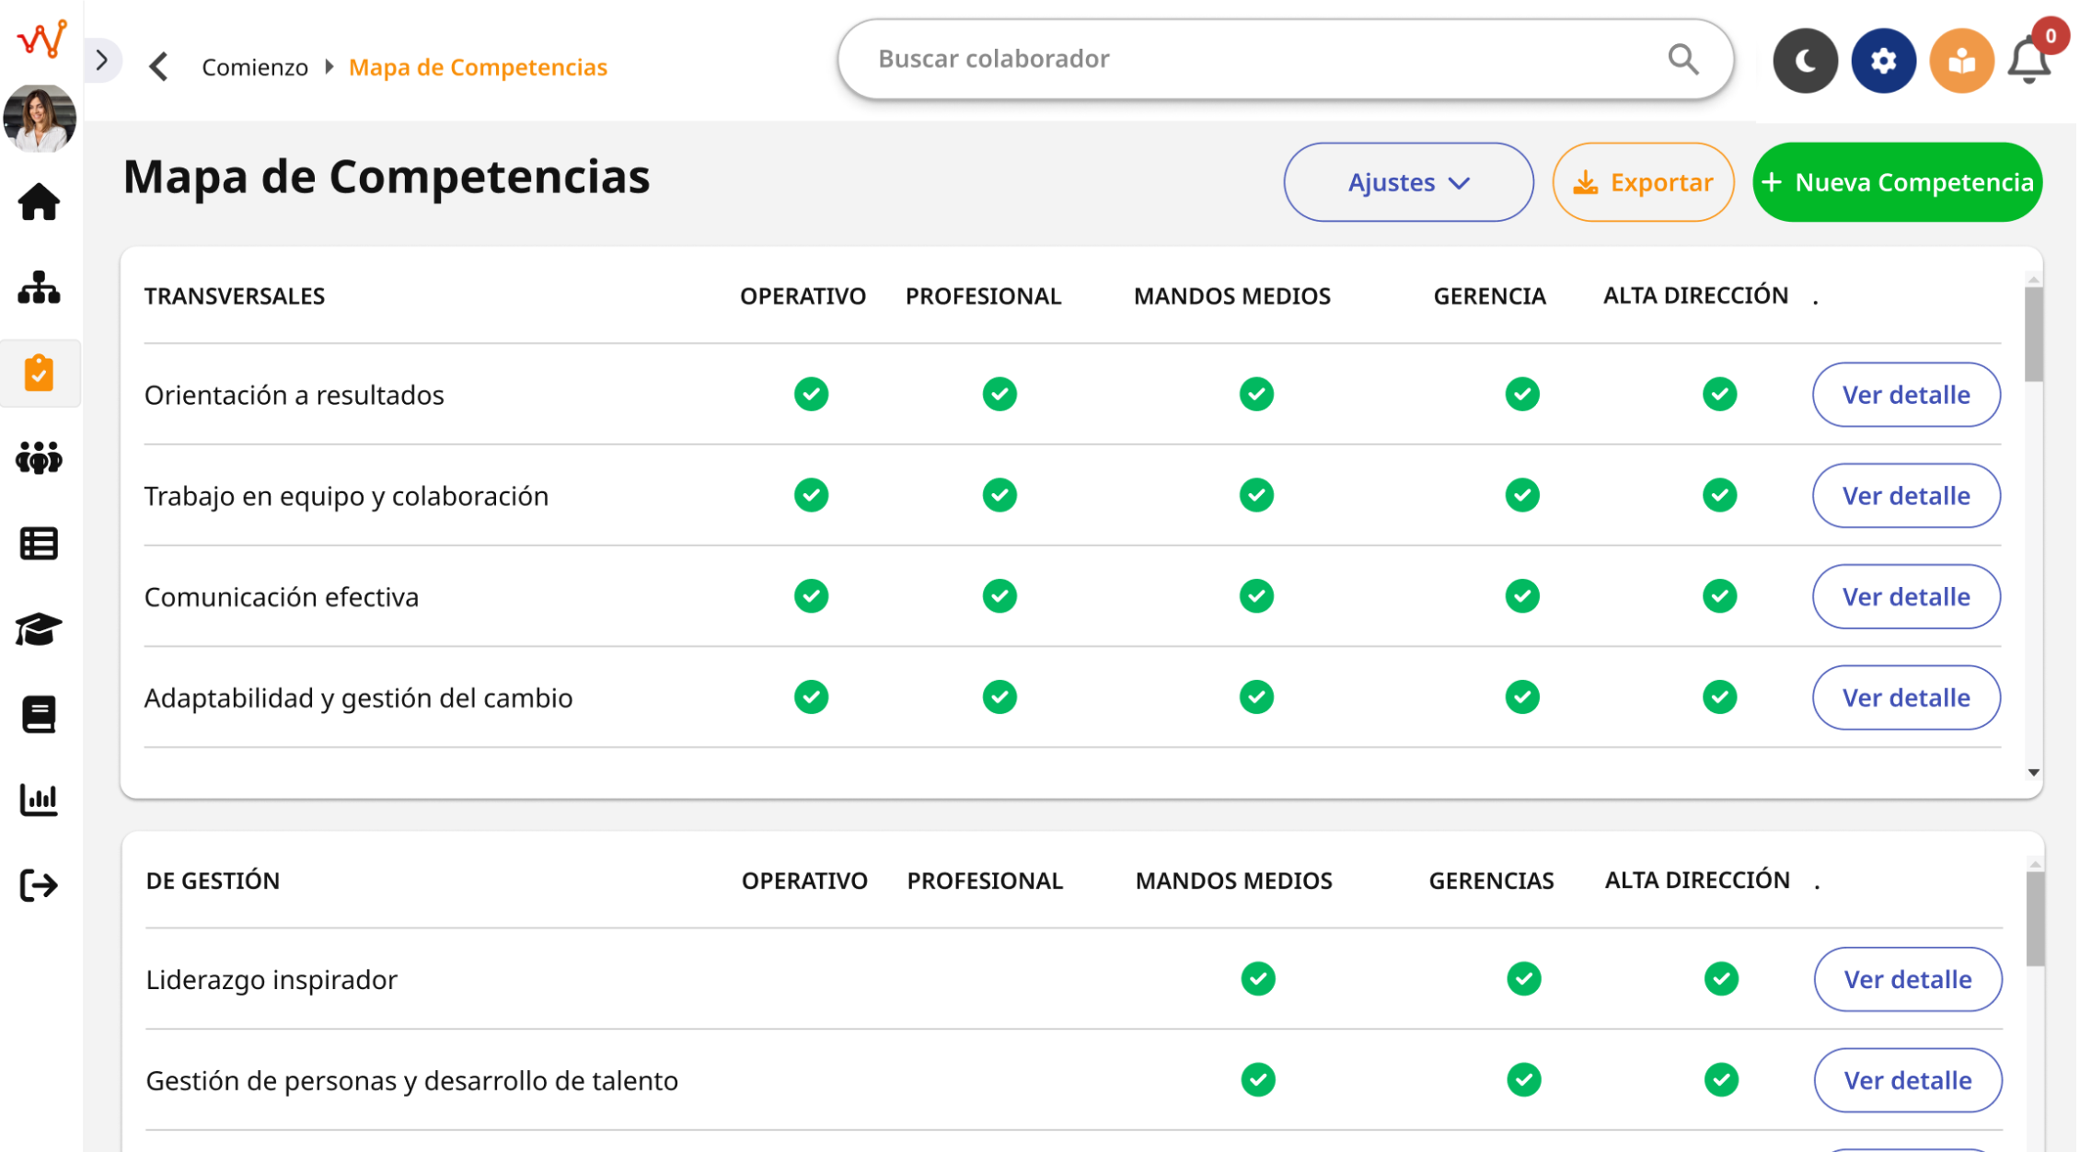Toggle the Alta Dirección check for Liderazgo inspirador
This screenshot has width=2080, height=1152.
pos(1720,979)
